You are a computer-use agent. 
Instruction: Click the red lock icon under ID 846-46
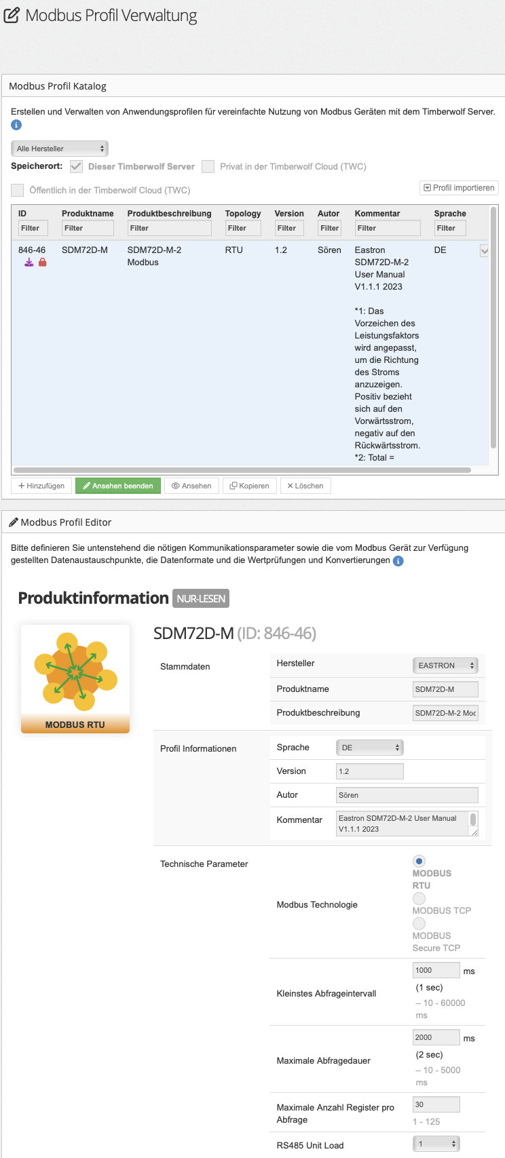43,262
